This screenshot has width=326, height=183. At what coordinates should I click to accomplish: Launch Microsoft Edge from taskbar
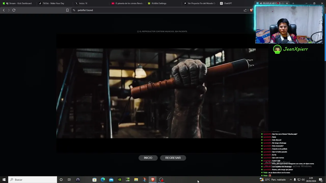tap(103, 180)
